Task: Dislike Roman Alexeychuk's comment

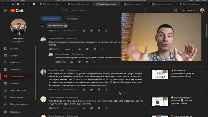Action: coord(92,90)
